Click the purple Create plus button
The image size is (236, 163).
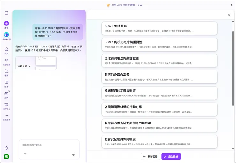point(6,23)
